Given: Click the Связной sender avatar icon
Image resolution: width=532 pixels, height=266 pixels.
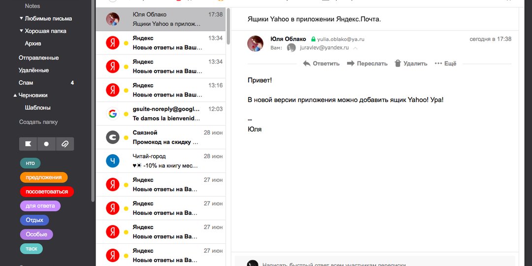Looking at the screenshot, I should click(x=113, y=137).
